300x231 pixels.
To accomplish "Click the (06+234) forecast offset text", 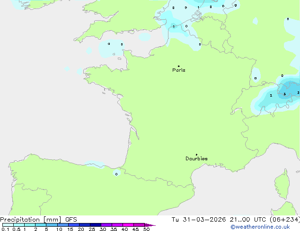I will [x=285, y=220].
